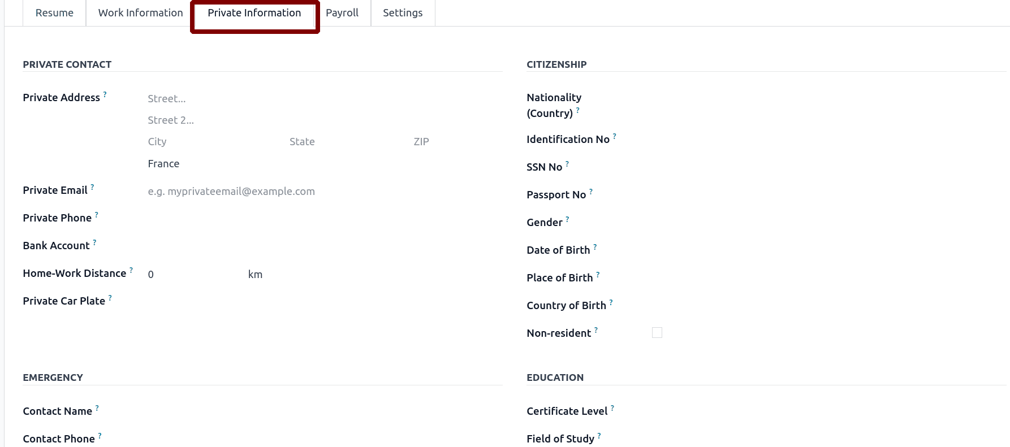Click the Contact Name label
Viewport: 1010px width, 447px height.
coord(57,411)
